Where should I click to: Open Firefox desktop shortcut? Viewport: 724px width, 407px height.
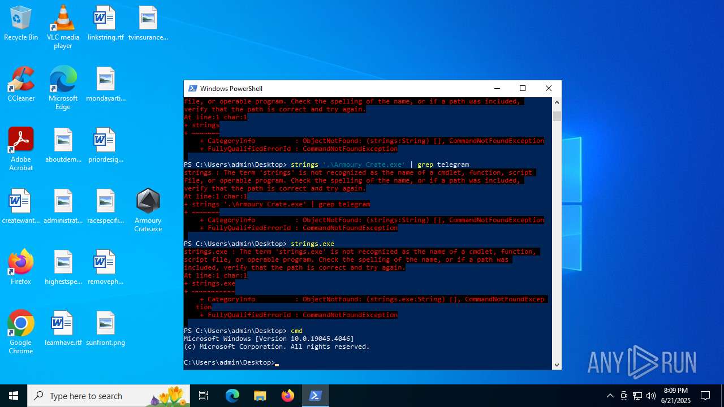coord(21,267)
